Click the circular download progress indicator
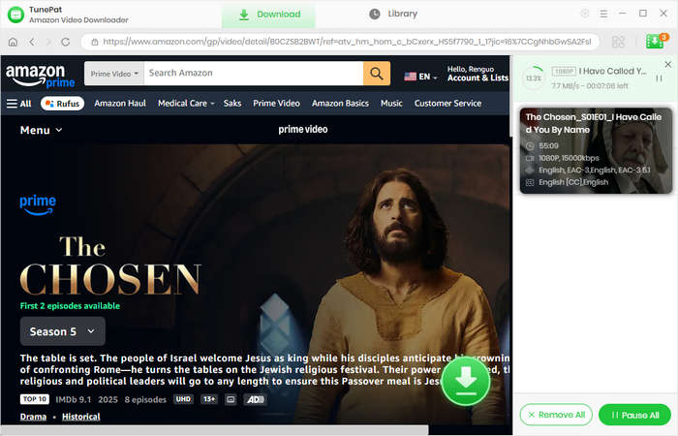Screen dimensions: 678x436 (534, 78)
